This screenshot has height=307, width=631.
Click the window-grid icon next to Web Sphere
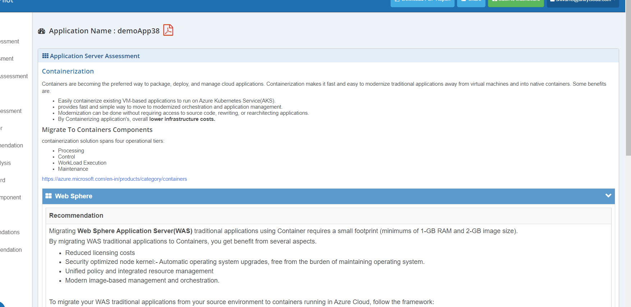[49, 196]
